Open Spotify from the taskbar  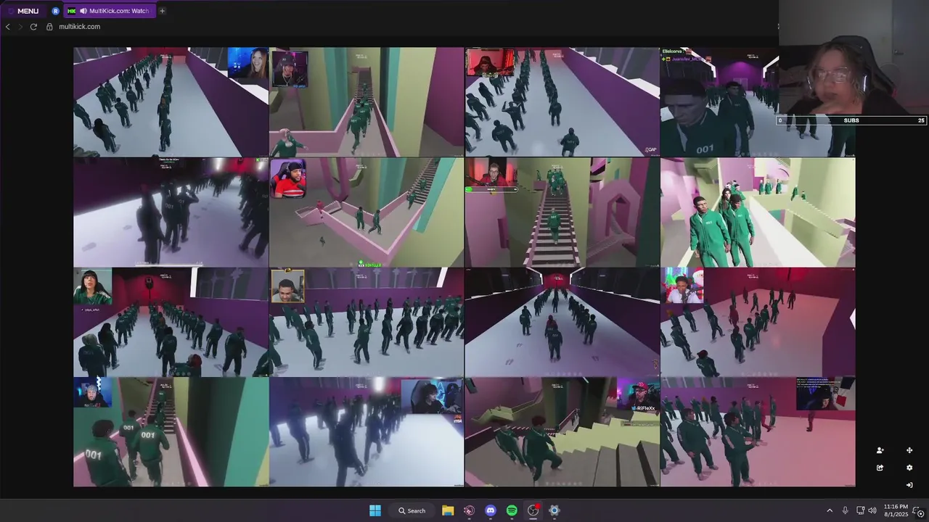pyautogui.click(x=512, y=510)
